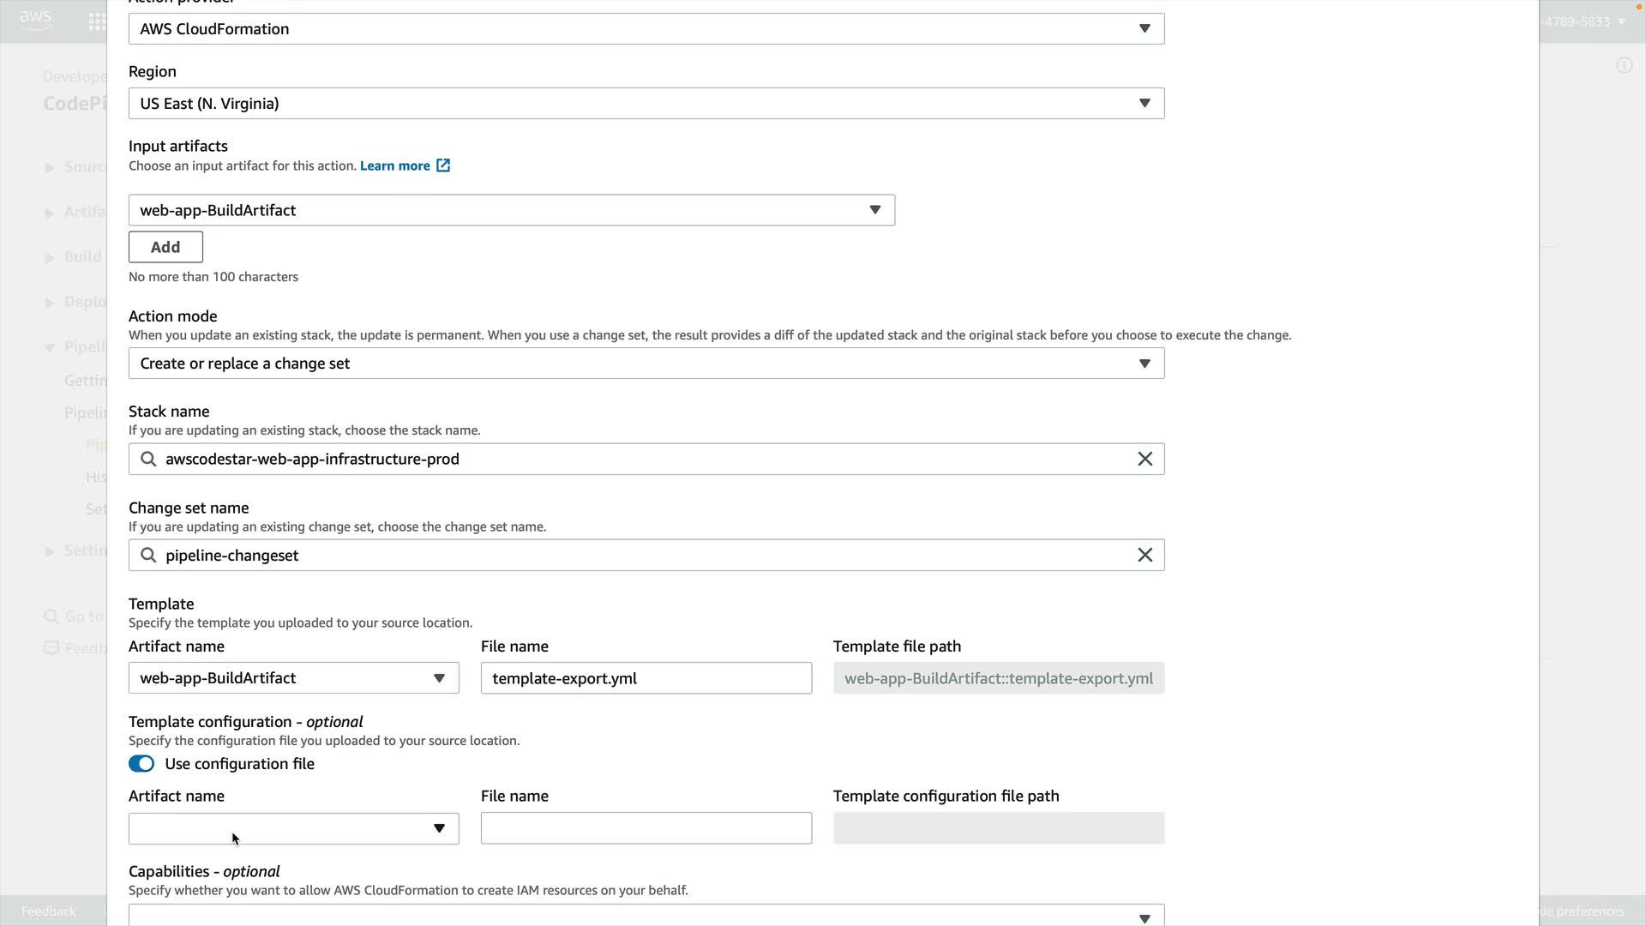Click the search icon in Stack name field

tap(148, 459)
